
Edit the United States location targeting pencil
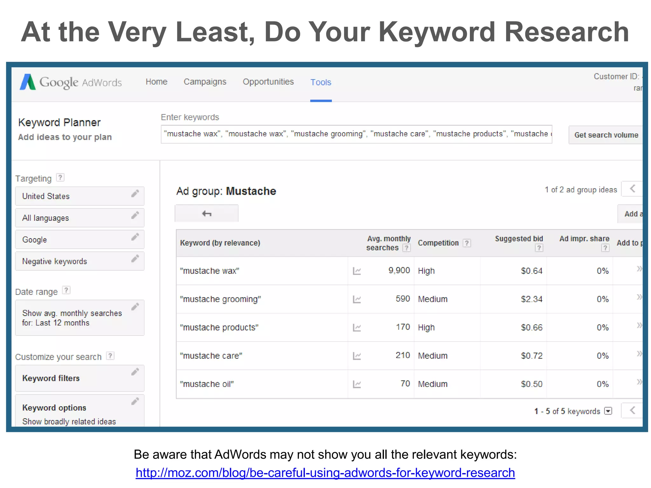(x=135, y=193)
